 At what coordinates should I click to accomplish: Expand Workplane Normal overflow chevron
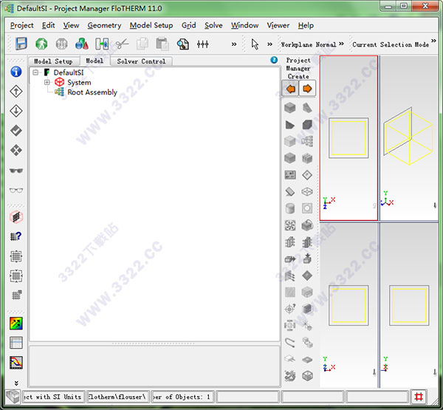[341, 44]
